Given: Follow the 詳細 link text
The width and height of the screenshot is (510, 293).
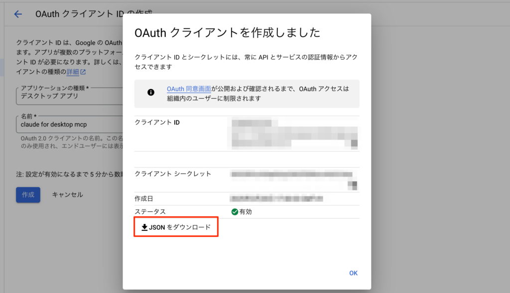Looking at the screenshot, I should click(x=73, y=72).
